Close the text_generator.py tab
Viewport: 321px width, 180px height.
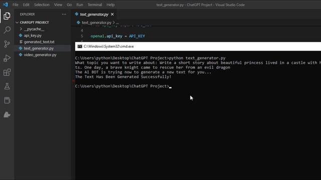(112, 14)
